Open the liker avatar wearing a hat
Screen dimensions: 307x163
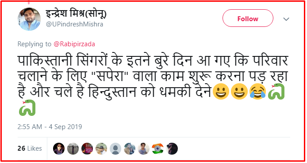click(101, 149)
